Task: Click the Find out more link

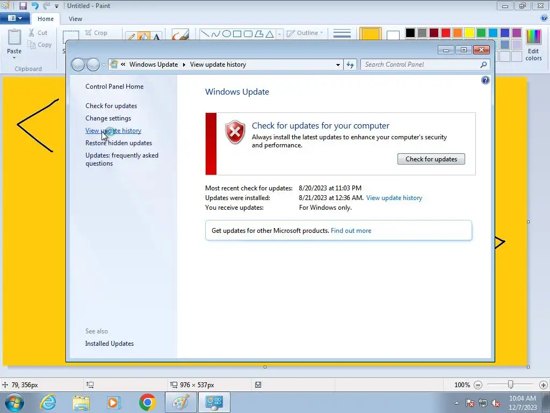Action: (x=351, y=231)
